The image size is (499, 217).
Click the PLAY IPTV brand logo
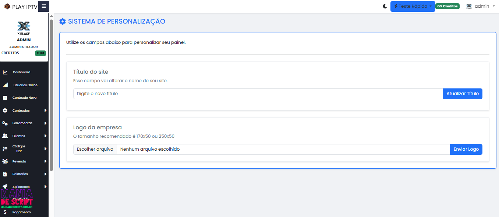point(21,7)
